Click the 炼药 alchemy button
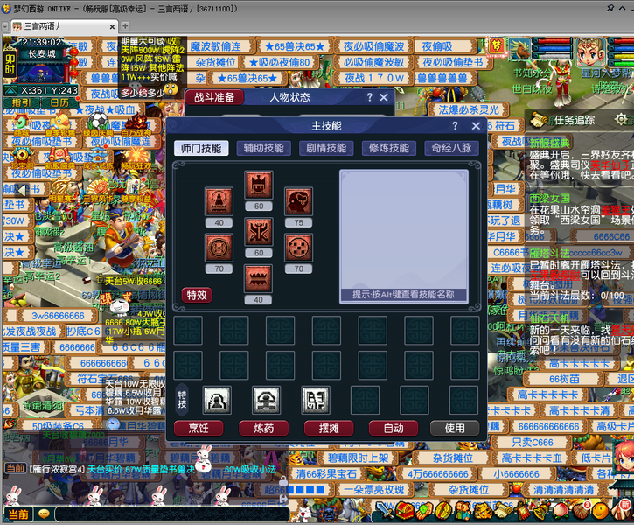Viewport: 634px width, 525px height. click(x=263, y=429)
